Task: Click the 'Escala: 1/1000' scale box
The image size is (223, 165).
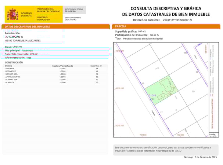Action: point(214,135)
